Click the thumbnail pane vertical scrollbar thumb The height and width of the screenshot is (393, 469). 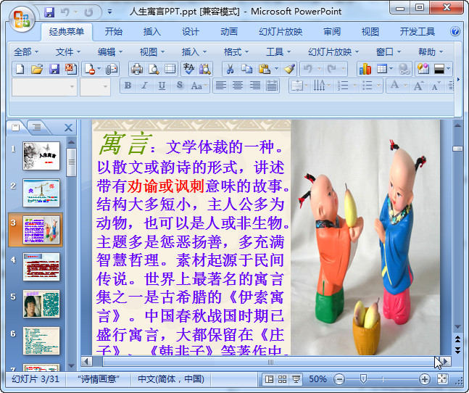72,162
